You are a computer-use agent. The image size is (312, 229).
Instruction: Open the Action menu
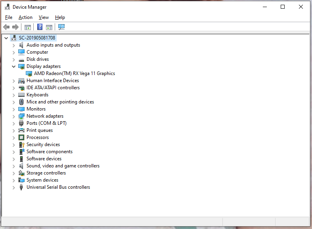click(x=25, y=17)
